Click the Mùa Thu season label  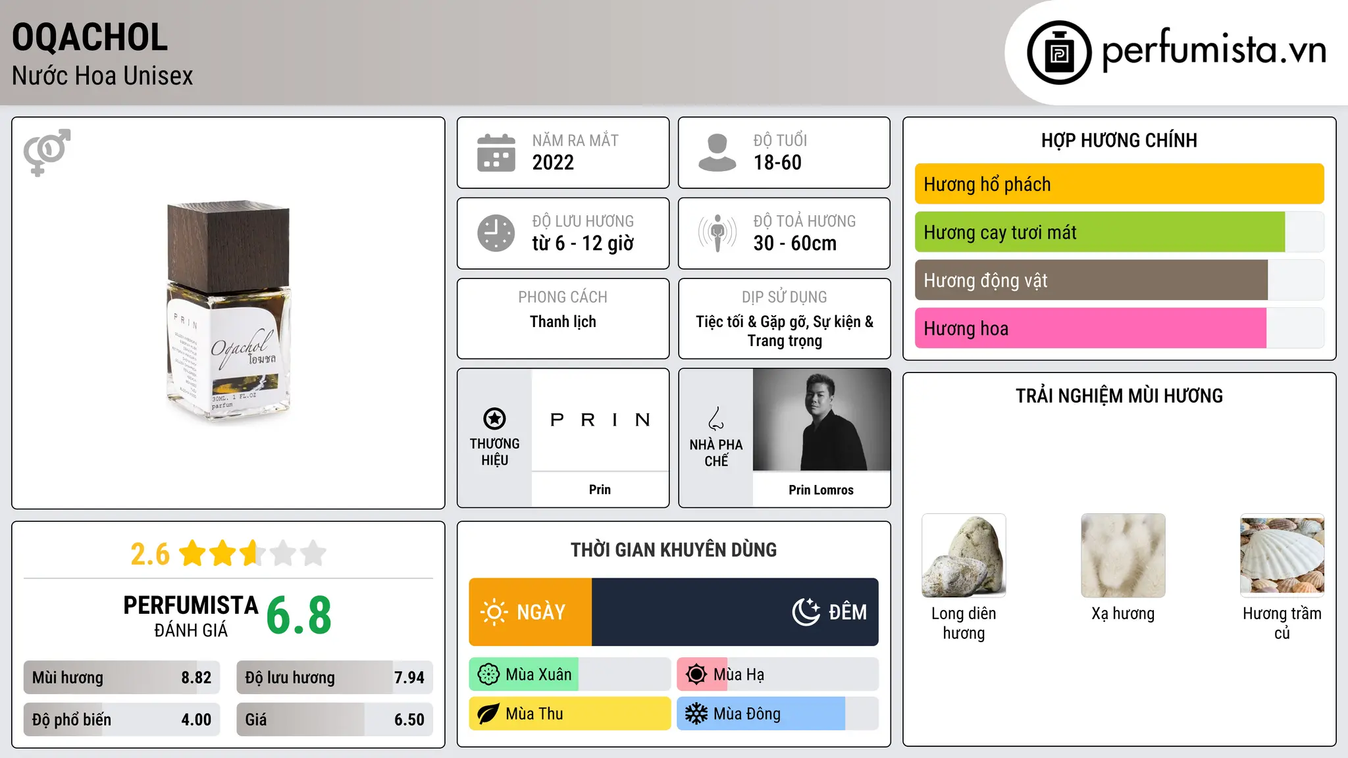(534, 714)
